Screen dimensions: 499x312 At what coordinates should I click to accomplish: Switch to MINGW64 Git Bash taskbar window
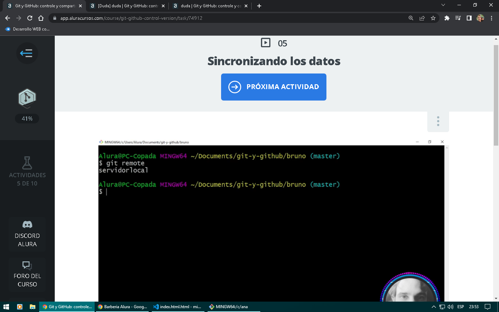(233, 307)
